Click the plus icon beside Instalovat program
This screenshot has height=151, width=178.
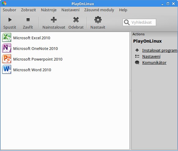coord(137,50)
